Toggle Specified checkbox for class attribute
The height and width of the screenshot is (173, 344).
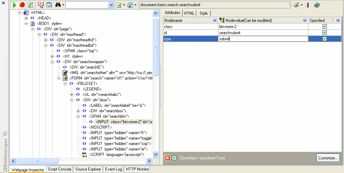[324, 27]
